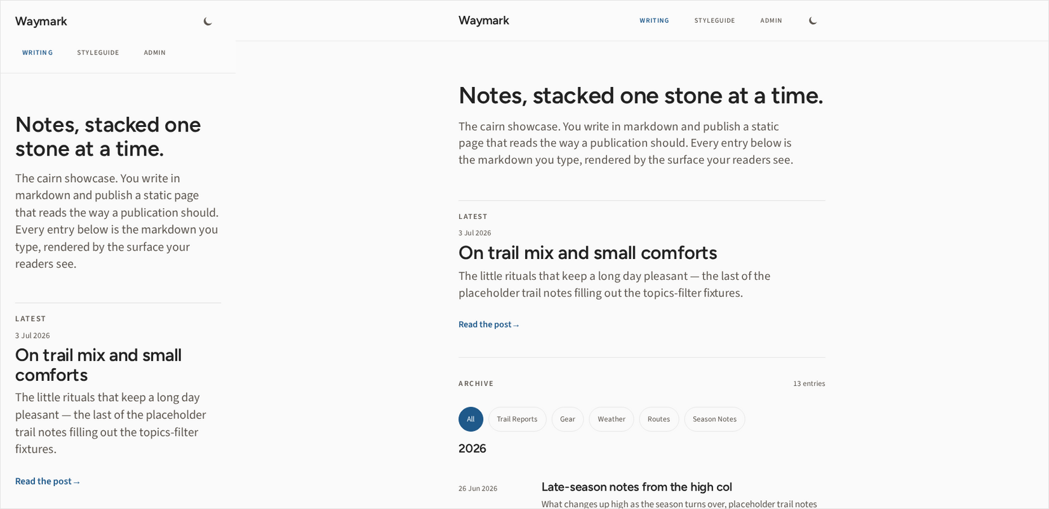Image resolution: width=1049 pixels, height=509 pixels.
Task: Click the '3 Jul 2026' date in narrow view
Action: [32, 336]
